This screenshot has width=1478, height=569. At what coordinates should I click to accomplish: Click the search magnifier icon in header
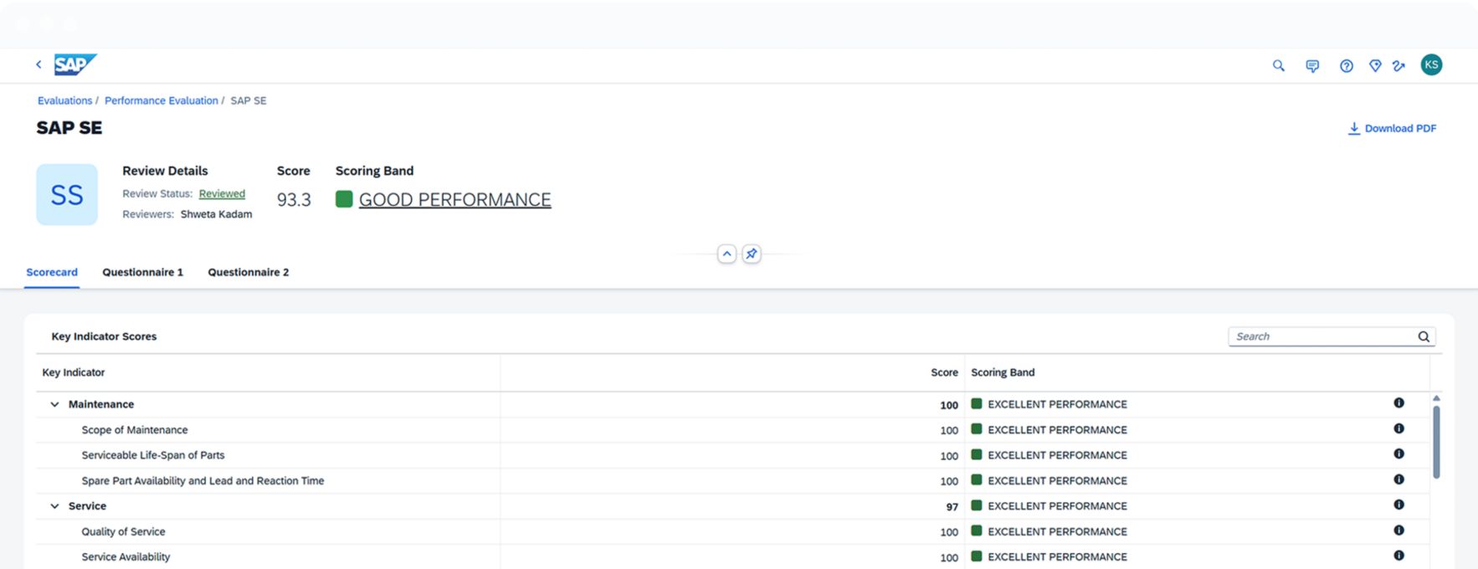click(x=1278, y=65)
